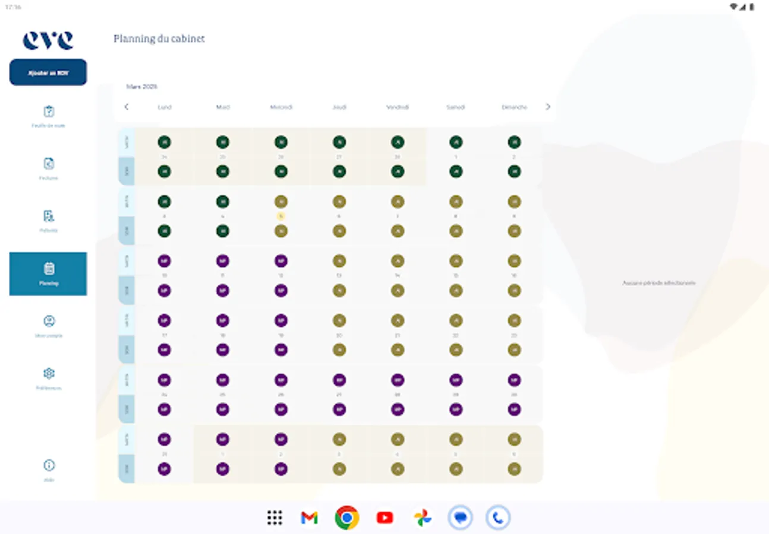
Task: Launch Gmail from the dock
Action: click(x=310, y=517)
